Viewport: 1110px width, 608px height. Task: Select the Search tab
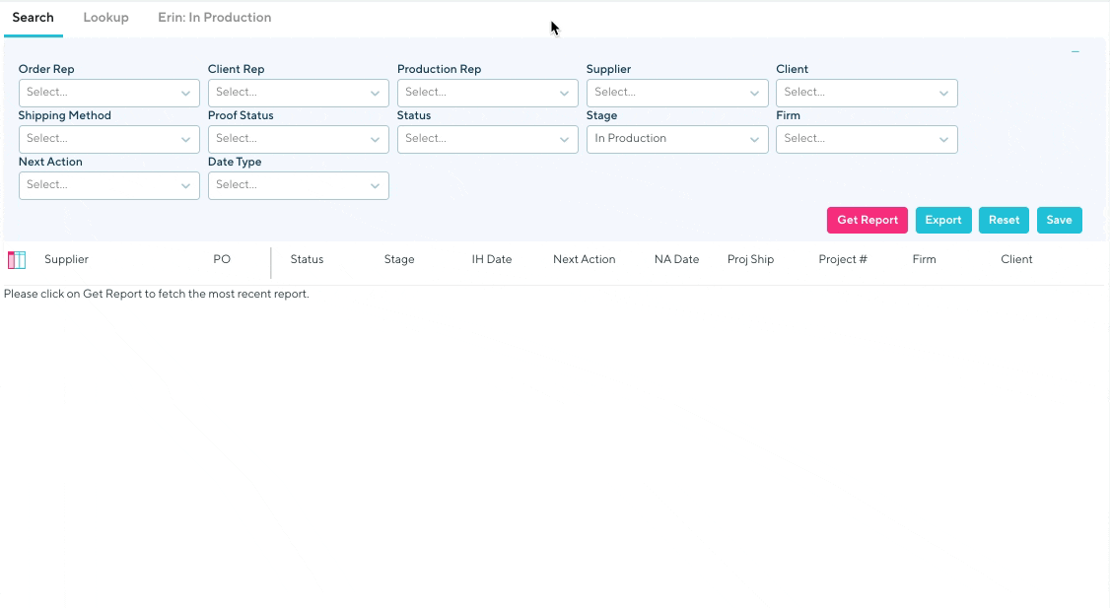(x=33, y=18)
